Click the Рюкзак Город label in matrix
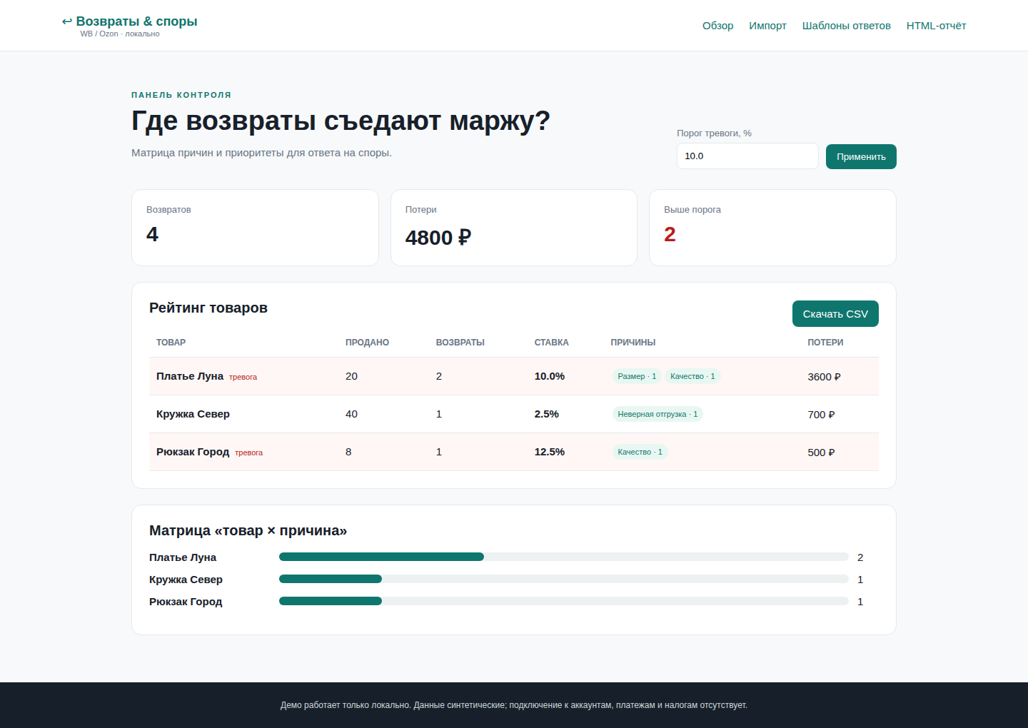The width and height of the screenshot is (1028, 728). point(186,602)
